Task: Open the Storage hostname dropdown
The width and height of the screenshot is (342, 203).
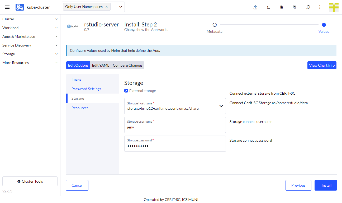Action: 221,106
